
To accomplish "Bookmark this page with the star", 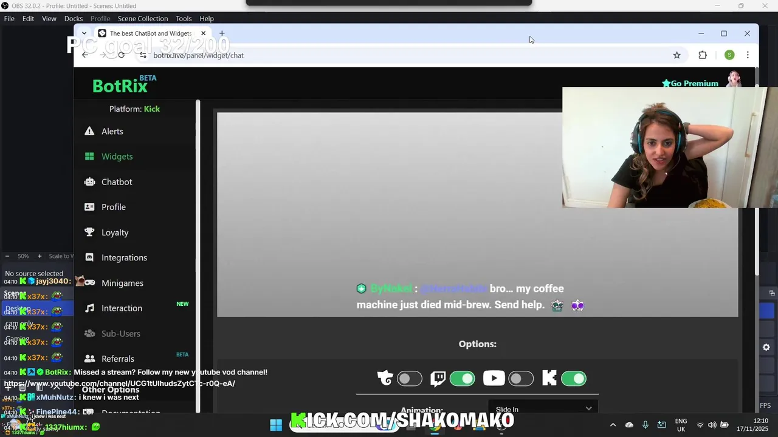I will [x=676, y=55].
